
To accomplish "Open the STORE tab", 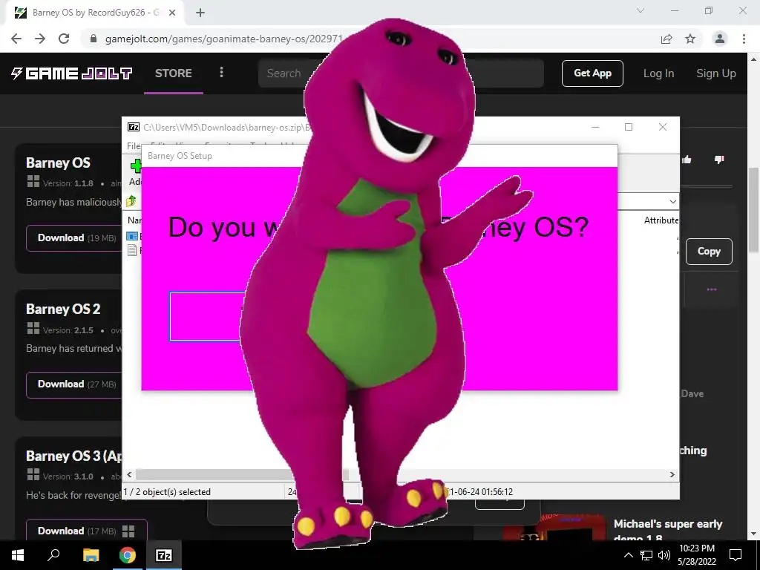I will point(174,73).
